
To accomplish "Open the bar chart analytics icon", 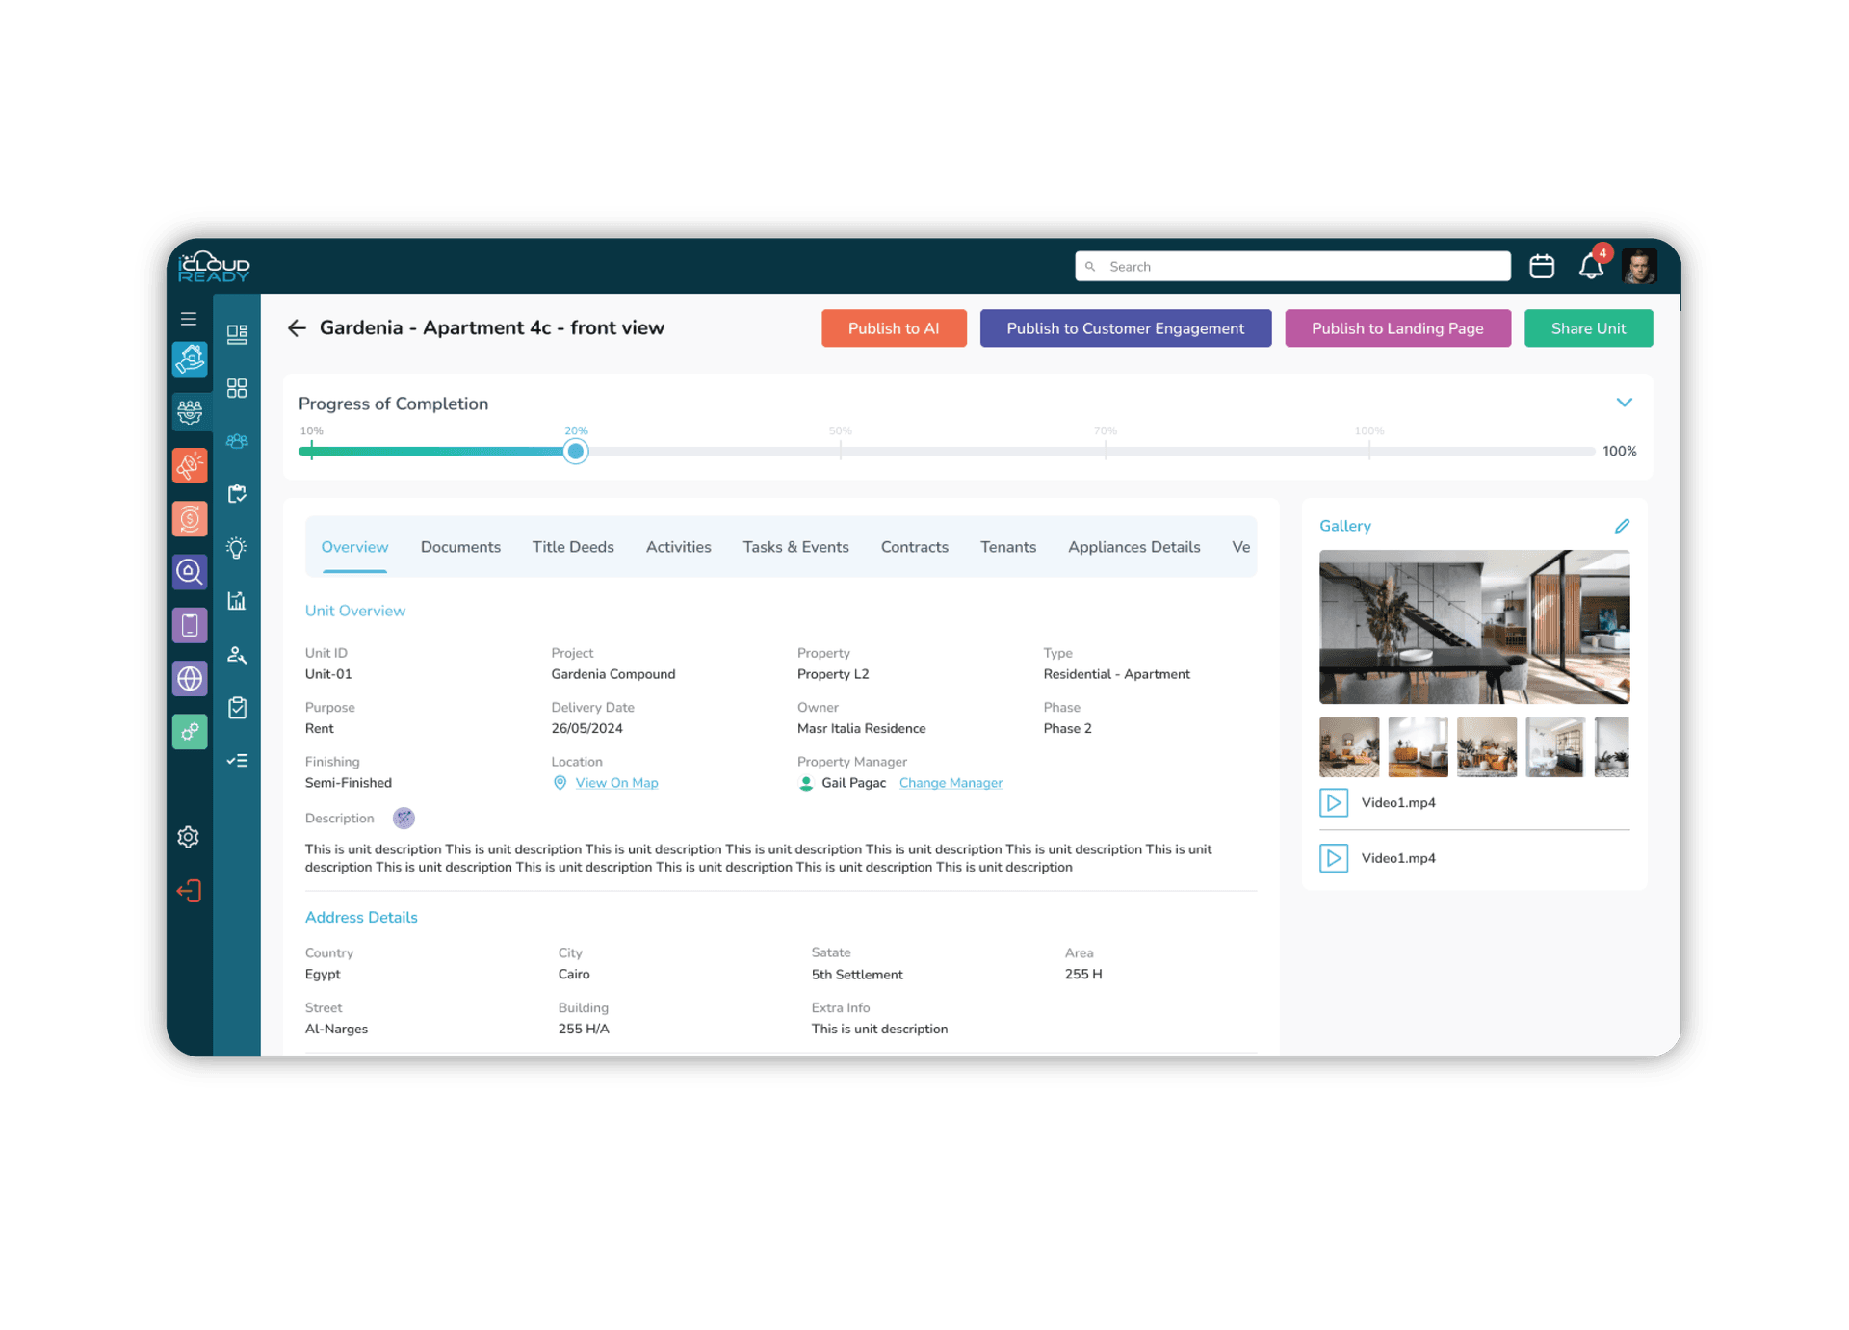I will pos(236,601).
